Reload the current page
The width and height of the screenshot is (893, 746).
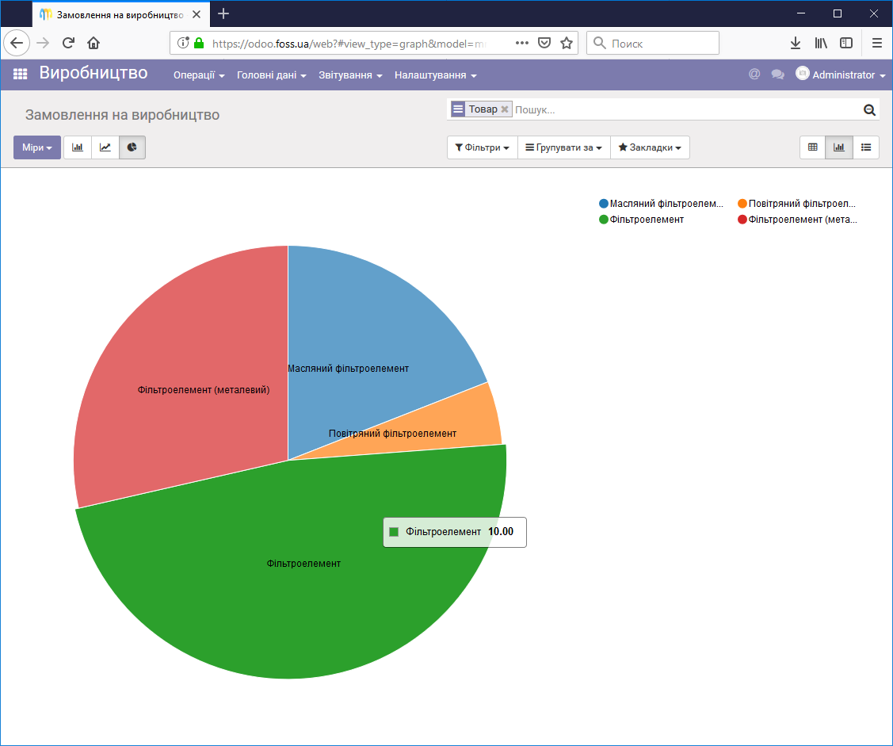pos(68,43)
